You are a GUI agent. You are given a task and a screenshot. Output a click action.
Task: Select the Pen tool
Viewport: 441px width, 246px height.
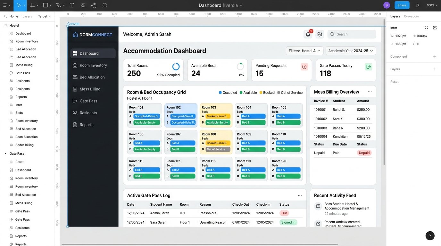(58, 5)
